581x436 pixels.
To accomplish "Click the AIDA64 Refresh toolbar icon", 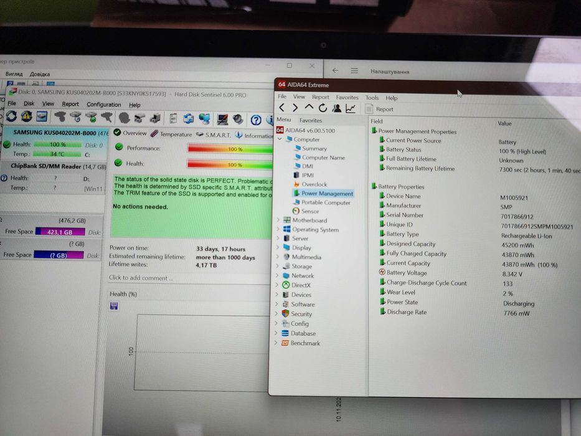I will click(x=323, y=108).
